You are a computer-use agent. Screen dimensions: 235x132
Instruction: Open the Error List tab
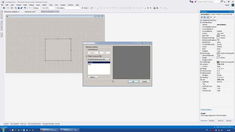click(x=23, y=124)
